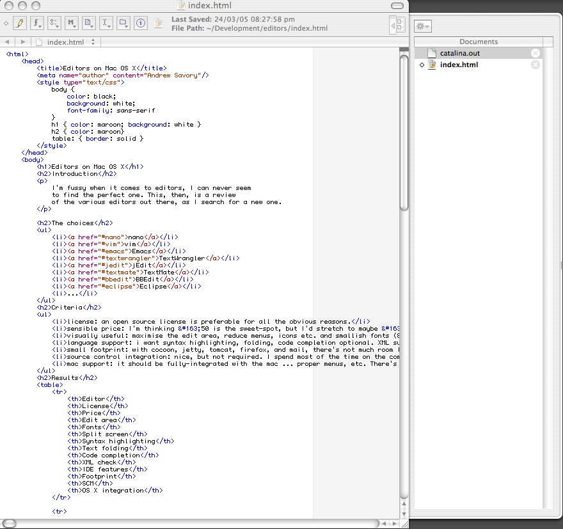The height and width of the screenshot is (529, 563).
Task: Click the href="#bbedit" list item line
Action: (123, 280)
